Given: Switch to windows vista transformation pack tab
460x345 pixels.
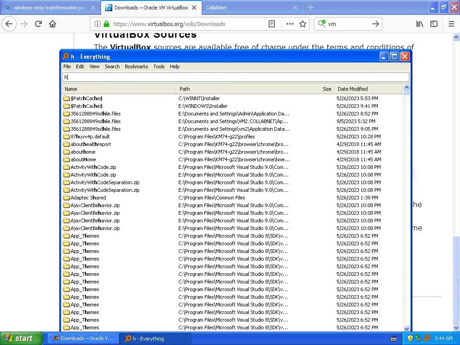Looking at the screenshot, I should point(50,8).
